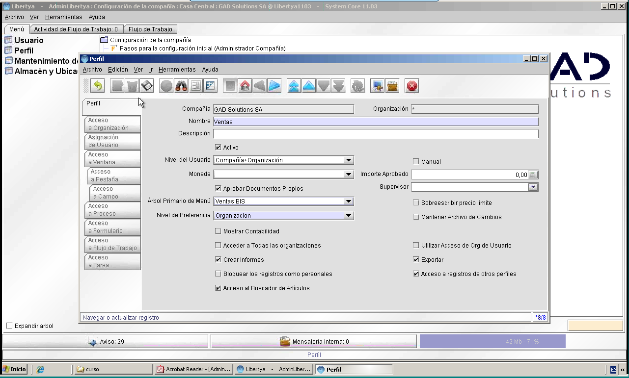
Task: Click the red house home icon
Action: [x=245, y=86]
